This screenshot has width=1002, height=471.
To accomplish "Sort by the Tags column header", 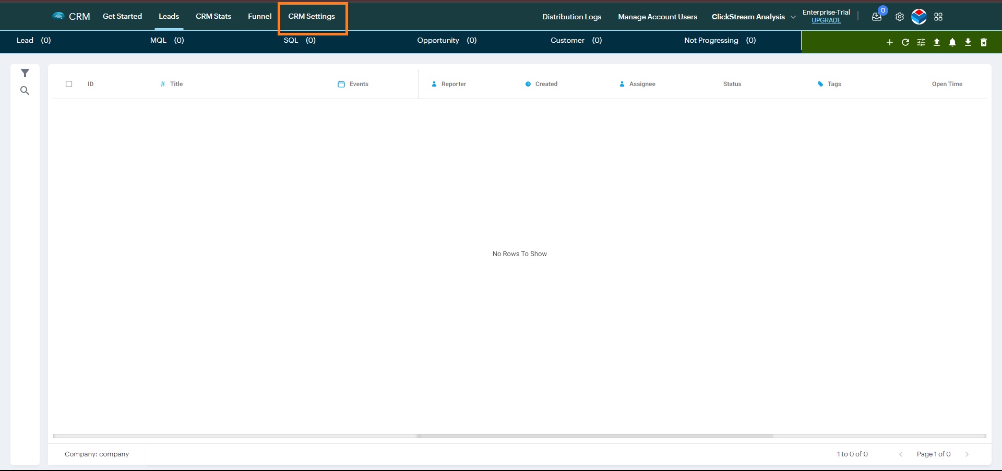I will click(x=834, y=84).
